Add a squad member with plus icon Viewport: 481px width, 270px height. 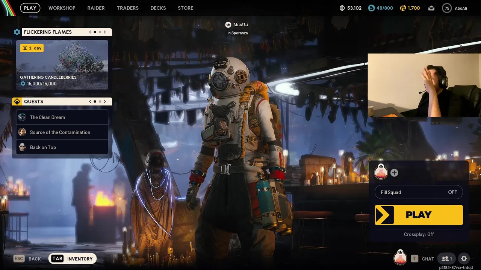[x=394, y=173]
